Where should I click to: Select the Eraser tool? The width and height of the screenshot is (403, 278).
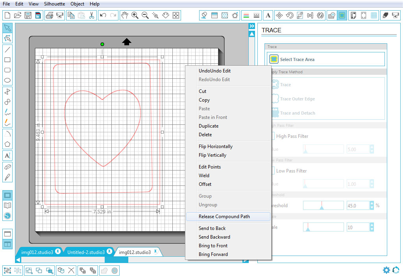tap(7, 167)
